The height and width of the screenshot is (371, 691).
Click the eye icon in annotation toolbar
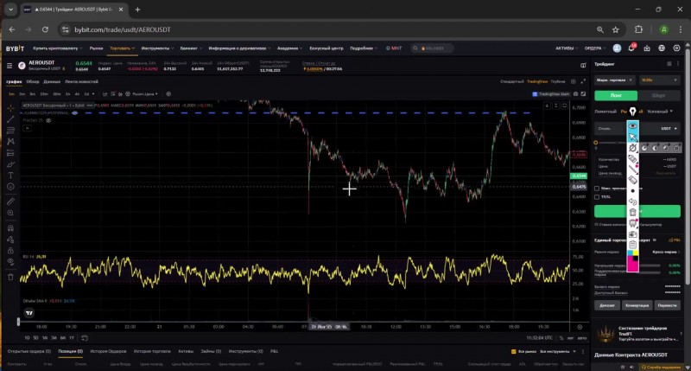click(633, 126)
